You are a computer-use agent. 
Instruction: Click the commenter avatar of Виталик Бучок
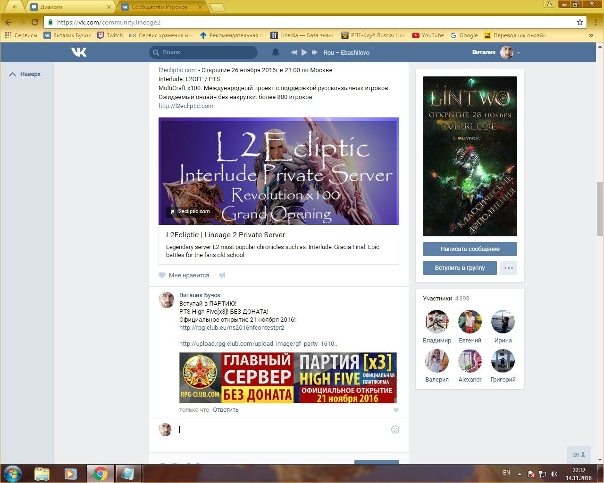click(x=166, y=300)
